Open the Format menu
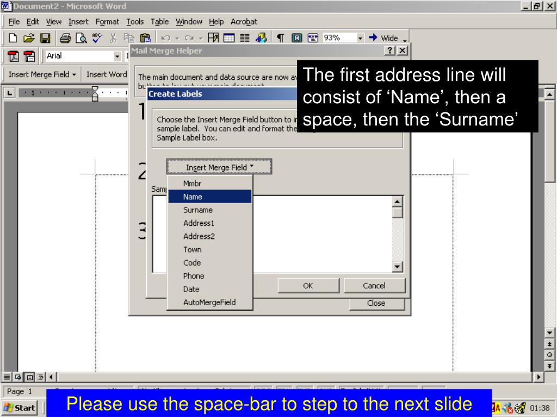 107,22
